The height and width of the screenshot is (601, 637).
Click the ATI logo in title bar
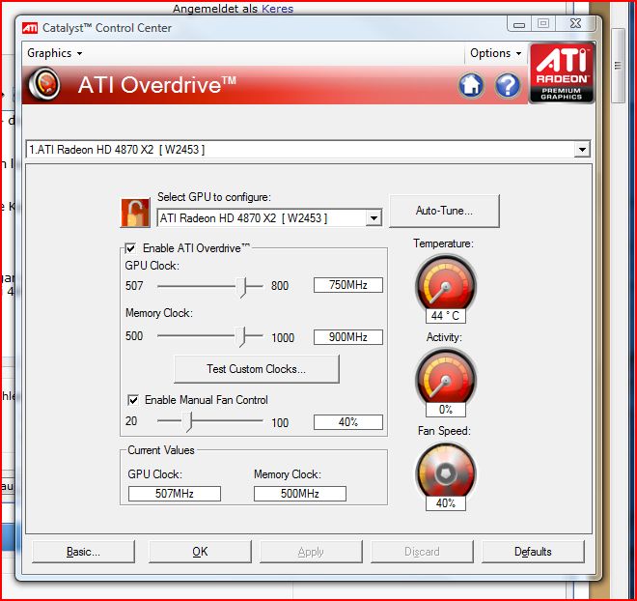(30, 28)
